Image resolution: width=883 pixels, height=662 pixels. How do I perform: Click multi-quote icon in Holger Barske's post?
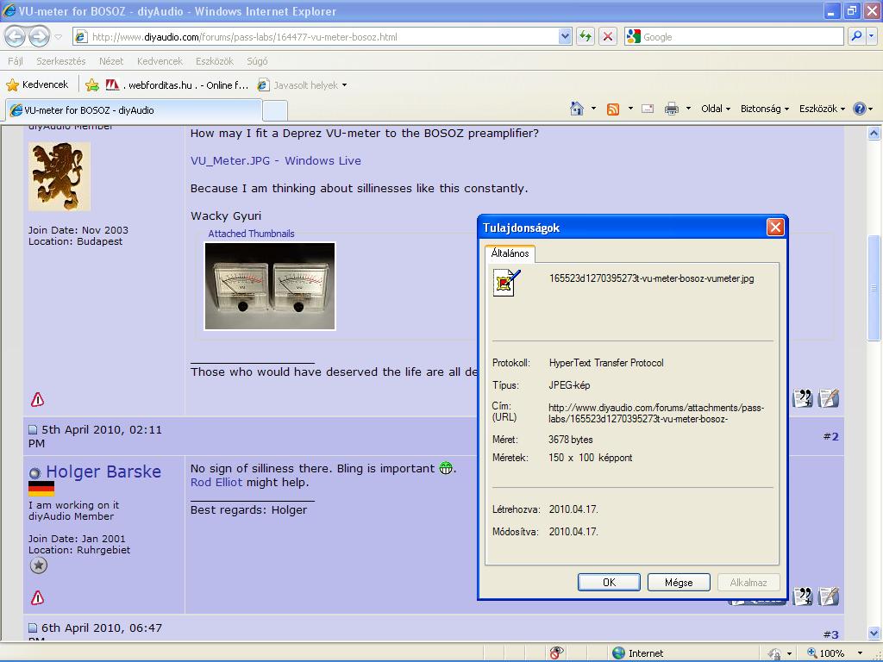[802, 596]
